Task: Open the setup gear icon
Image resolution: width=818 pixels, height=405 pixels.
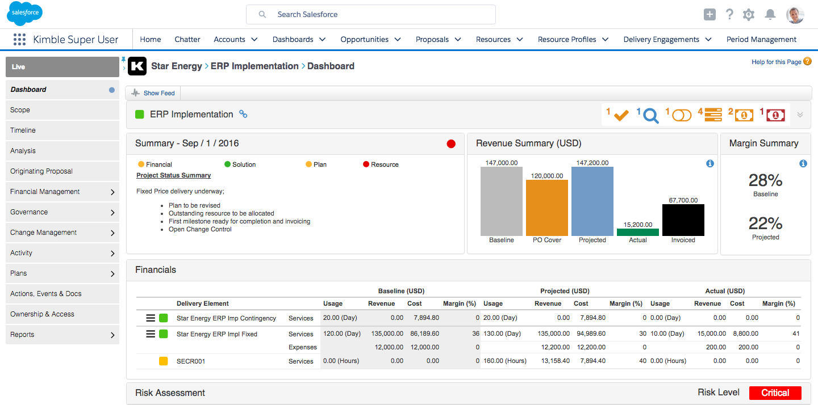Action: (x=749, y=15)
